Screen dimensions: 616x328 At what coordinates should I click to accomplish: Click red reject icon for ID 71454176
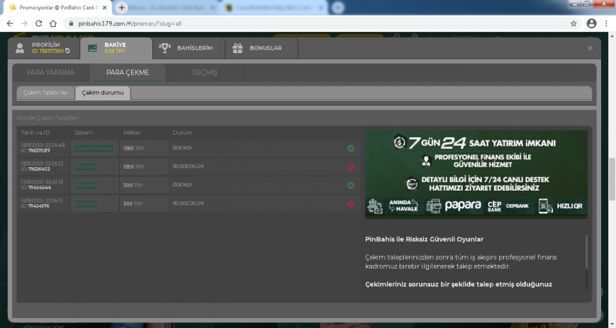point(351,204)
